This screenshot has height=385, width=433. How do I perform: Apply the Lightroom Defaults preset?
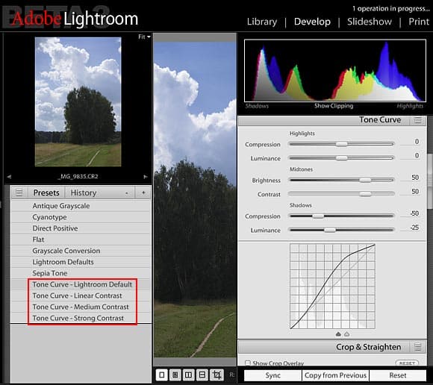pos(81,262)
